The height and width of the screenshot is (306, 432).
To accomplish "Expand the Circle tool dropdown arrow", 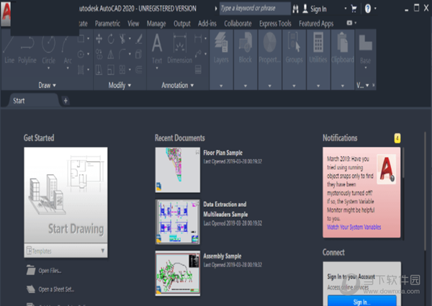I will point(48,68).
